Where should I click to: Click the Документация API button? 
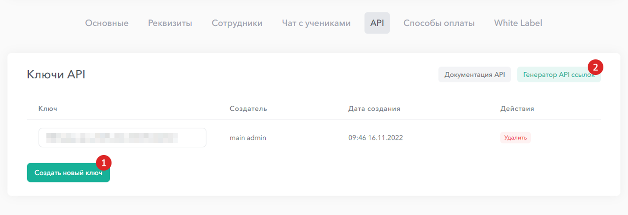475,75
